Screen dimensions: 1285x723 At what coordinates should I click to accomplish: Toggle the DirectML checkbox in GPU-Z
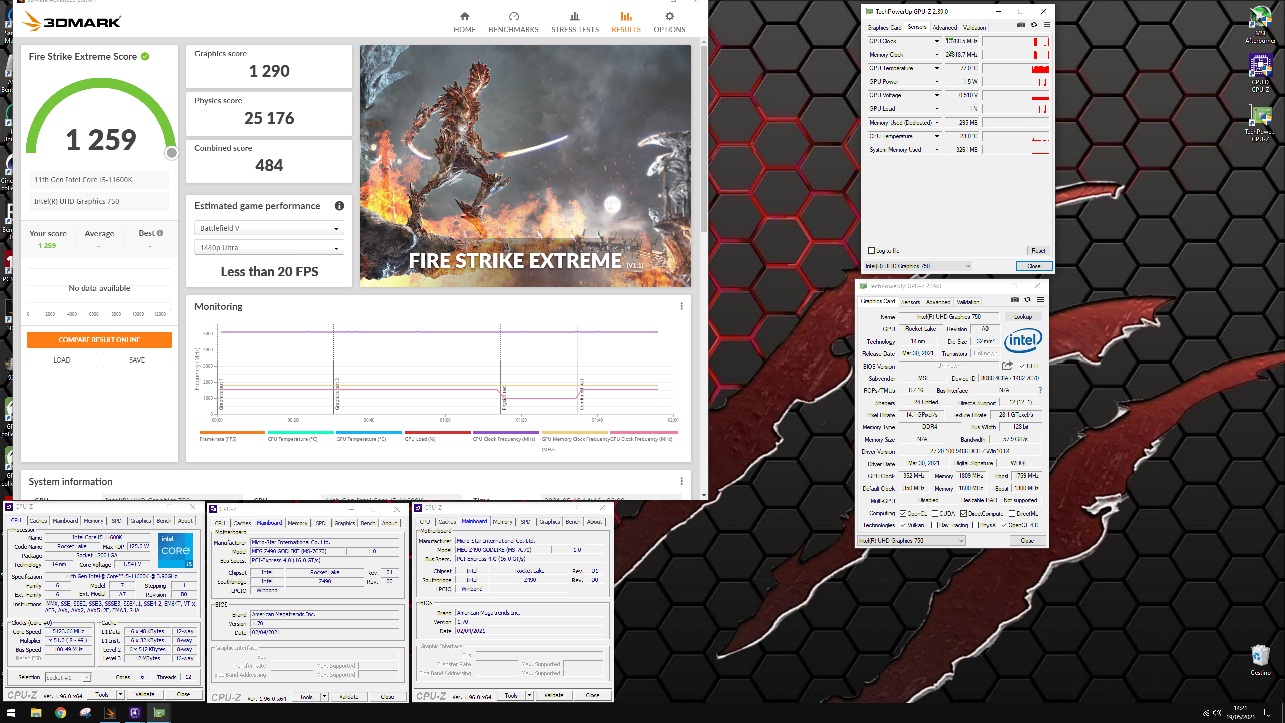[x=1012, y=514]
